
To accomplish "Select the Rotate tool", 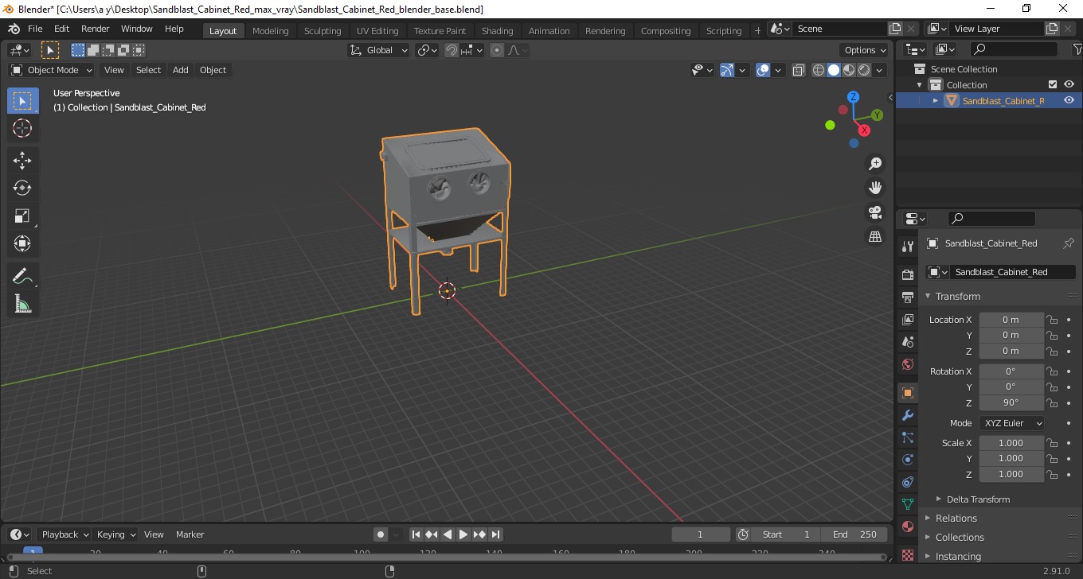I will (x=22, y=188).
